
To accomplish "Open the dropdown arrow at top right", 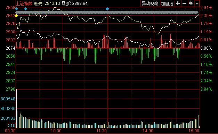I will (x=197, y=3).
